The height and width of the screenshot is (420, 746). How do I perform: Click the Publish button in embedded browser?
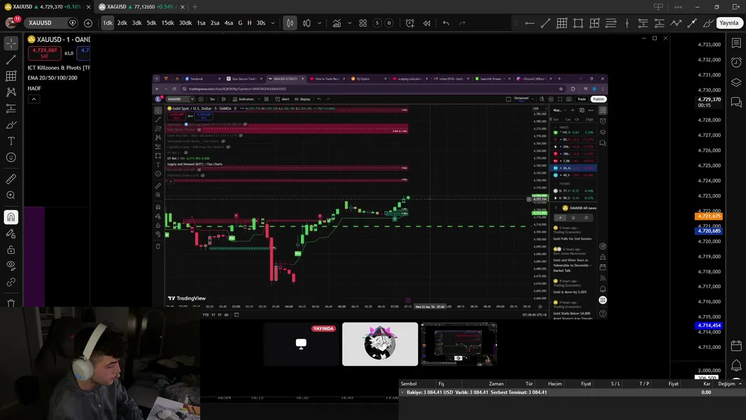599,99
